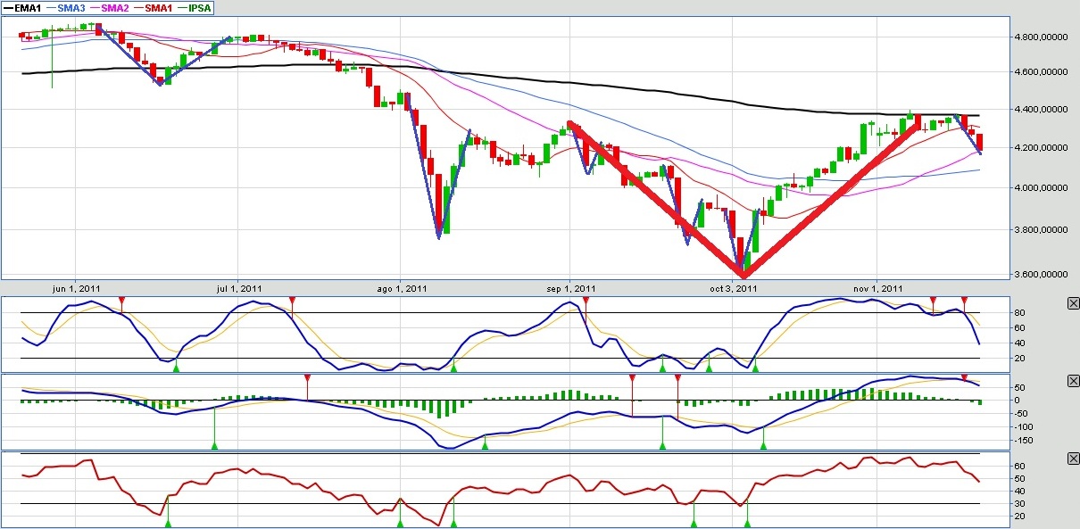Click rightmost green arrow in bottom panel
The height and width of the screenshot is (529, 1080).
[x=747, y=522]
